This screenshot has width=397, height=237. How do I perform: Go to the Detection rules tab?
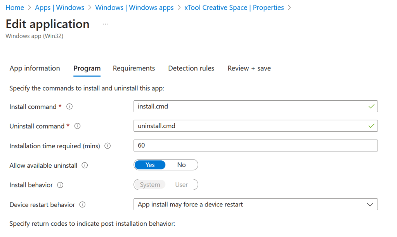[x=191, y=69]
